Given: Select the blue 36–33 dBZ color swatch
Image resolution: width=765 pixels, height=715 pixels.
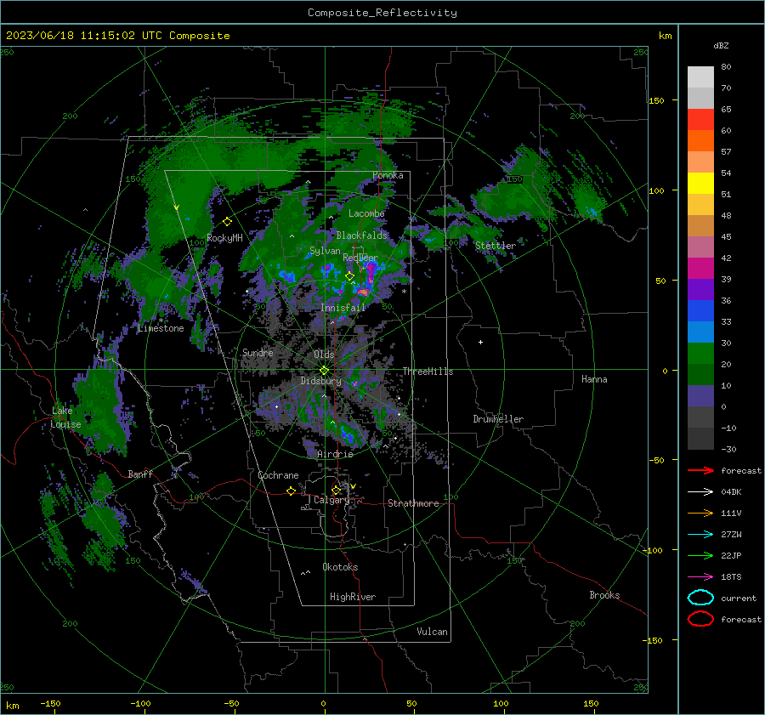Looking at the screenshot, I should pos(700,311).
